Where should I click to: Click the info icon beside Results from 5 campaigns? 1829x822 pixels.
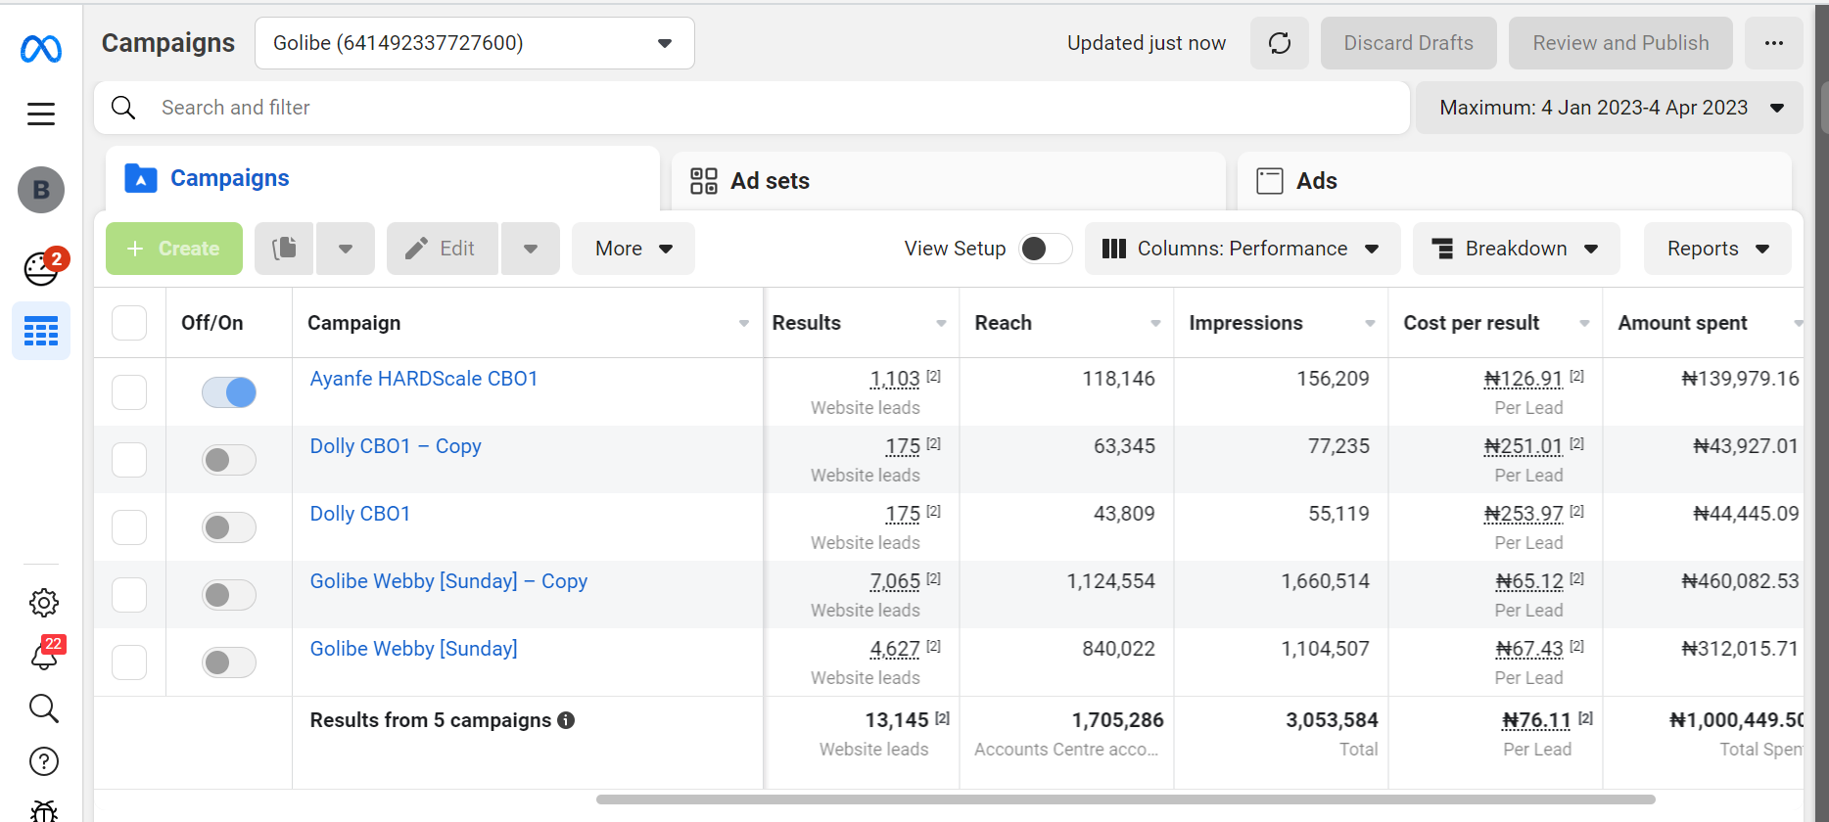(x=566, y=720)
